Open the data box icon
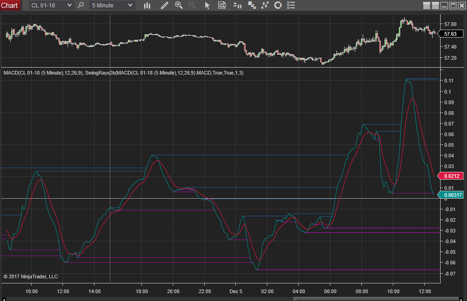 pos(222,6)
